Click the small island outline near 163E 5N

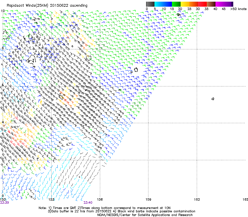[213, 99]
